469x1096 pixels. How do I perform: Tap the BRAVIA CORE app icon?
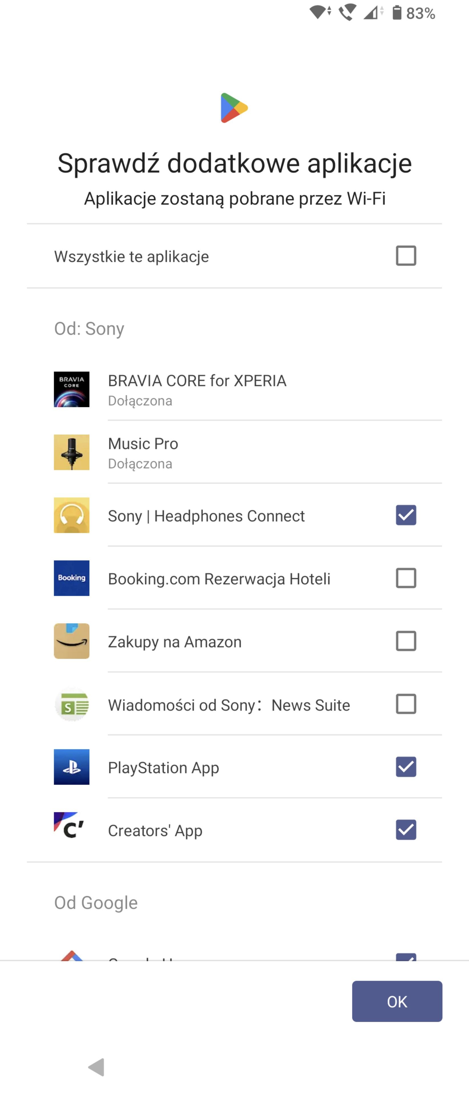coord(71,389)
